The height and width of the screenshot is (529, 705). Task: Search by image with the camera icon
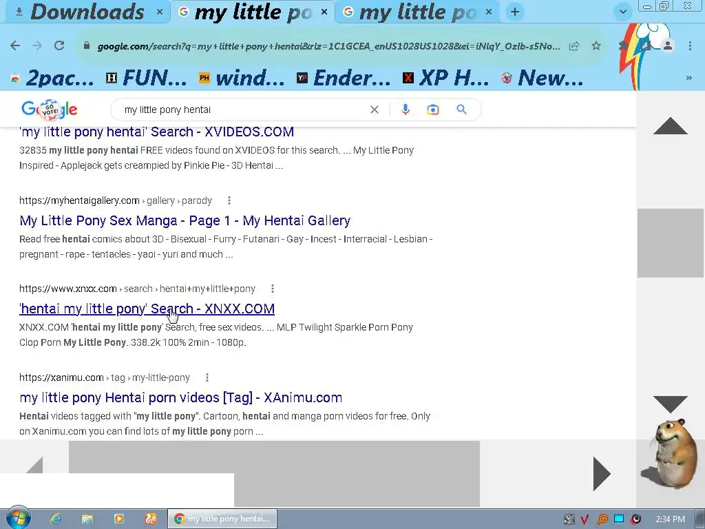432,110
